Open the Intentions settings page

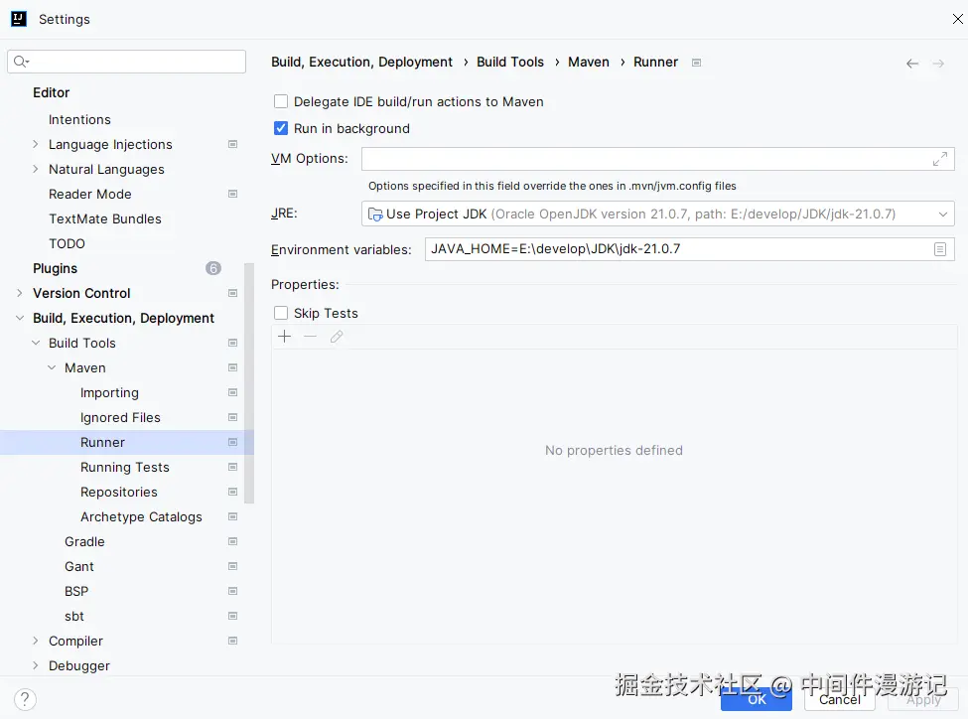[x=79, y=120]
